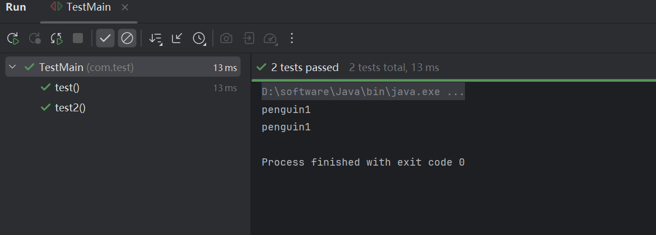Click the camera dump threads icon
Screen dimensions: 656x235
point(226,39)
